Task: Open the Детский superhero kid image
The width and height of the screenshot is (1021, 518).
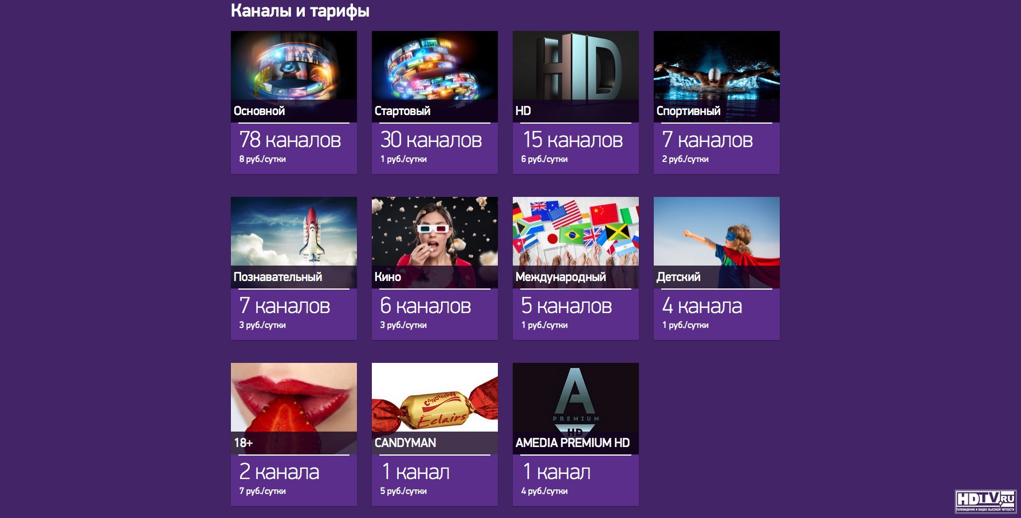Action: point(716,242)
